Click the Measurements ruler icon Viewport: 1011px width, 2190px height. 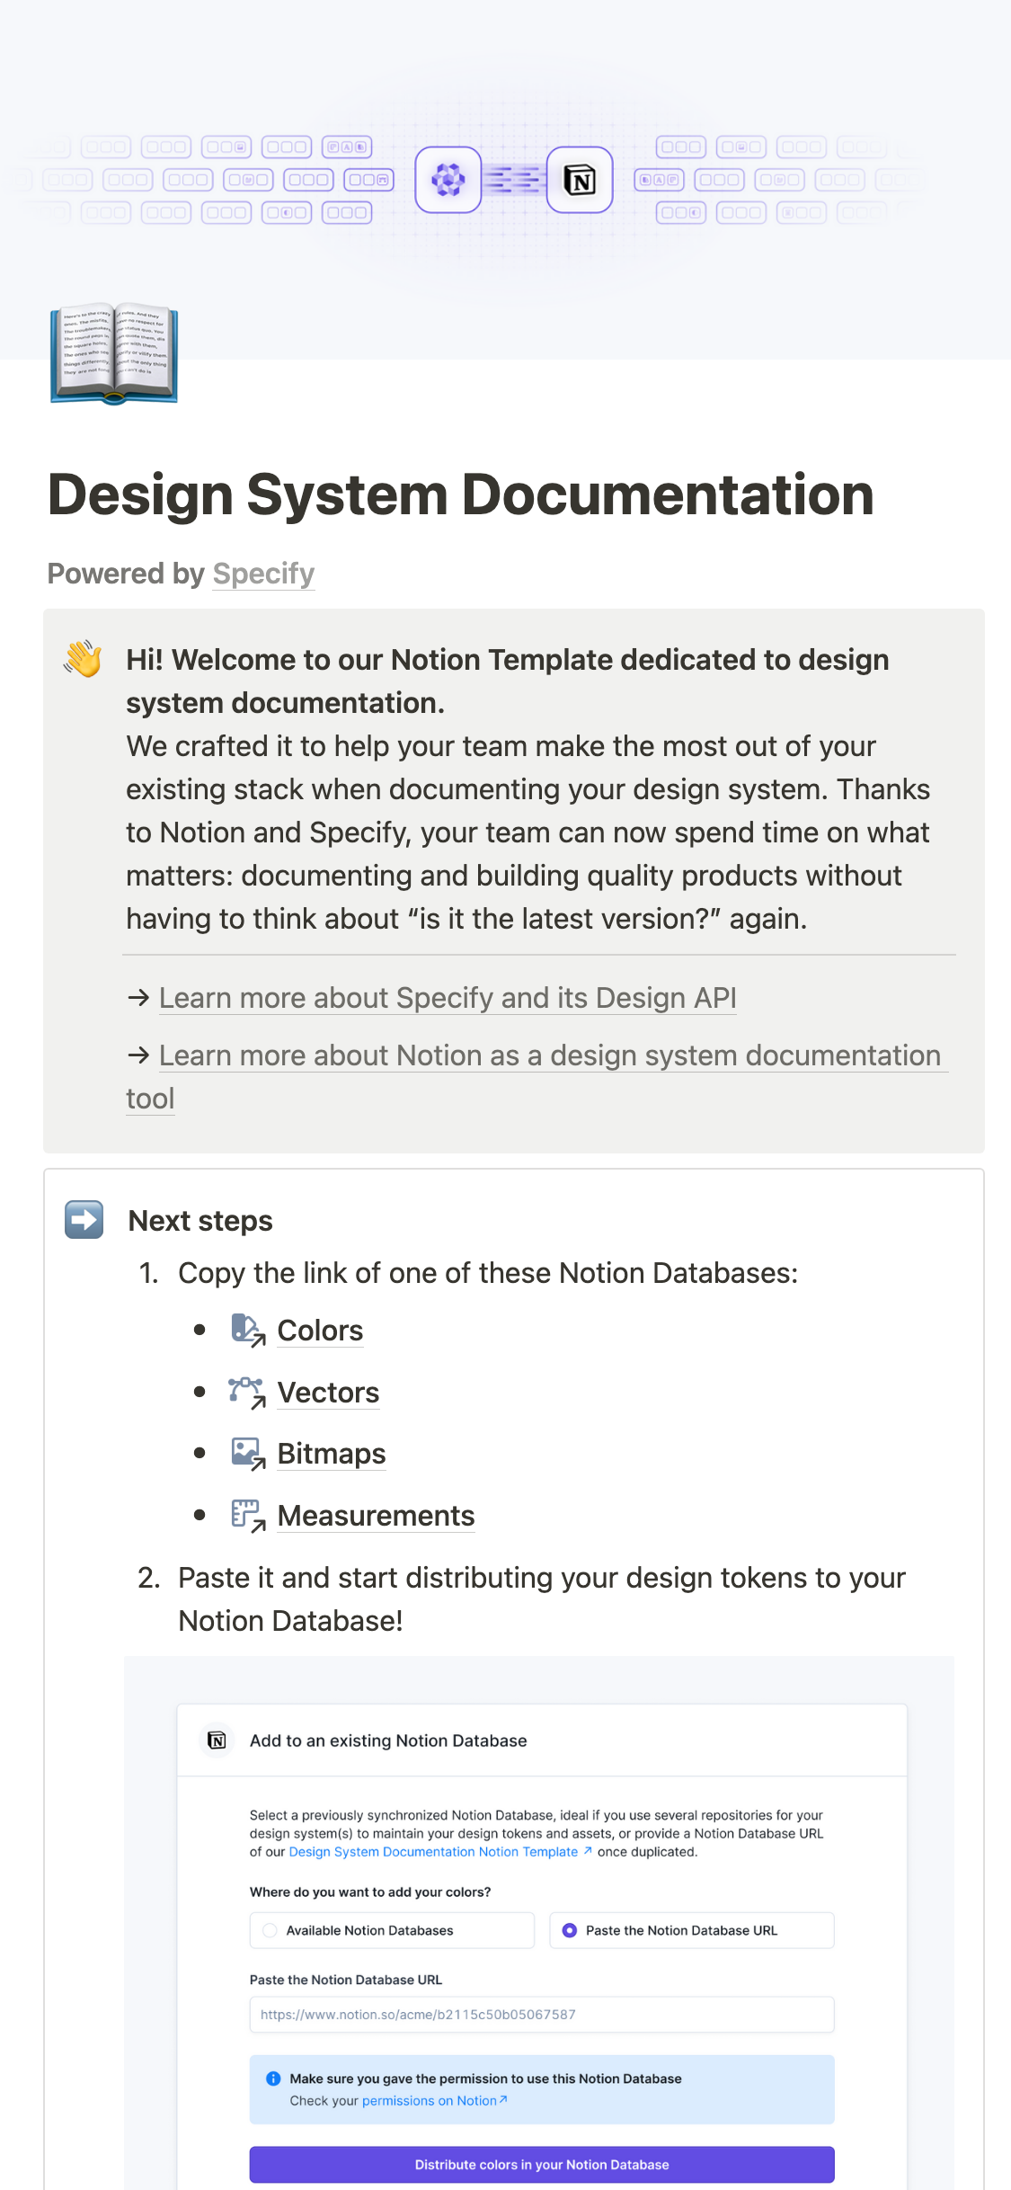247,1516
